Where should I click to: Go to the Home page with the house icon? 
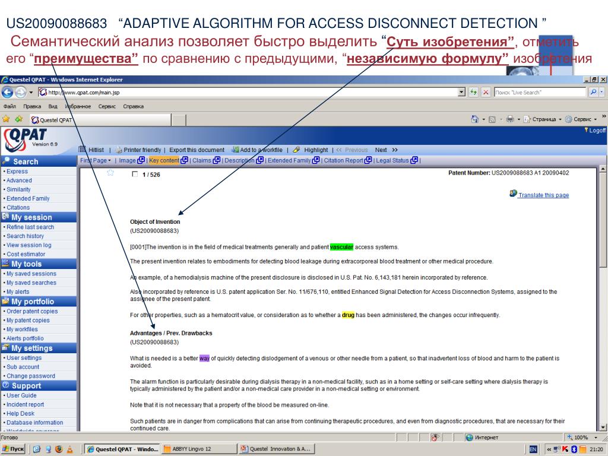474,119
